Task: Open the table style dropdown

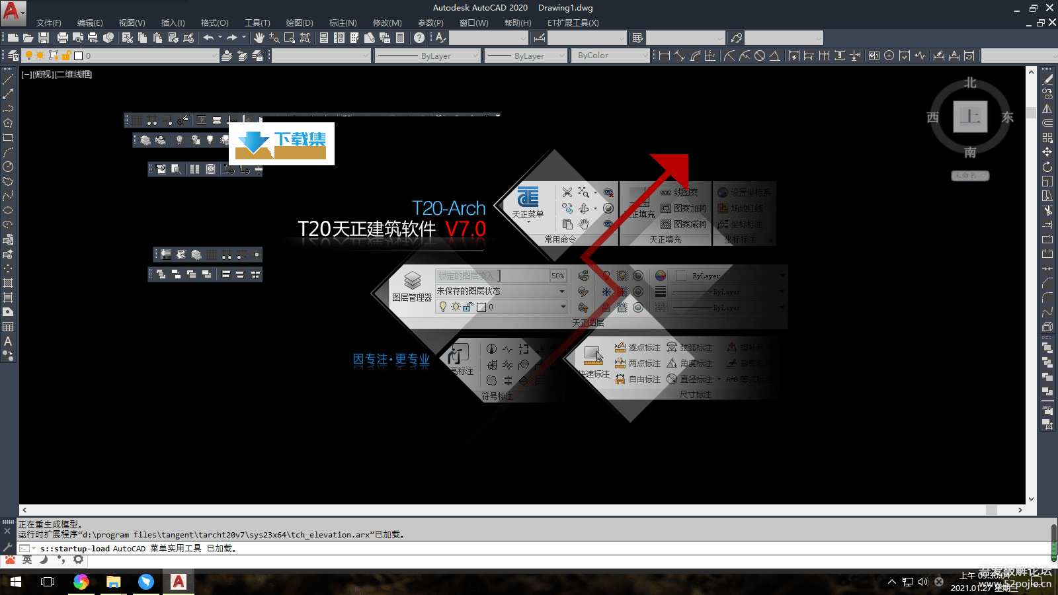Action: click(x=685, y=38)
